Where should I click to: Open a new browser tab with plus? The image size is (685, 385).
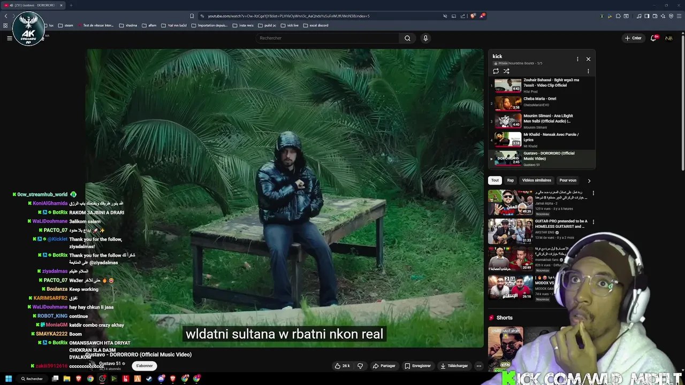tap(71, 5)
